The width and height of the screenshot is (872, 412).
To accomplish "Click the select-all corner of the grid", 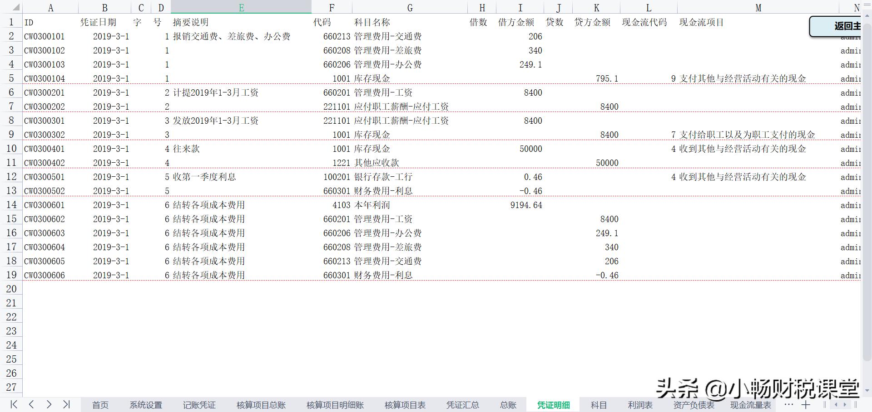I will [x=11, y=7].
